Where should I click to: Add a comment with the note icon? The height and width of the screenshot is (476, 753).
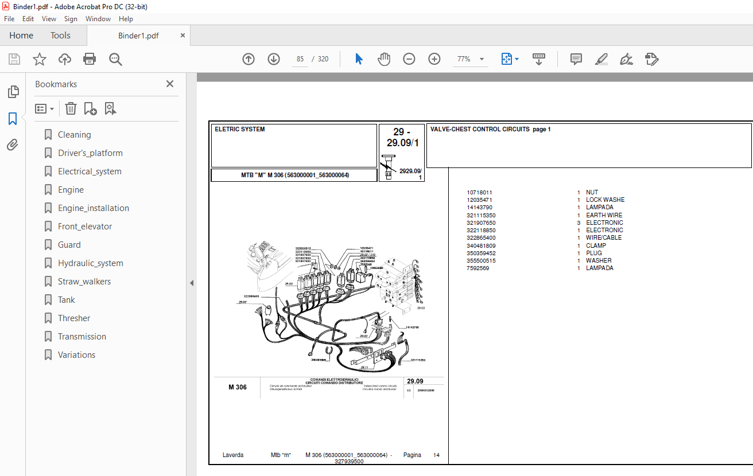click(576, 59)
